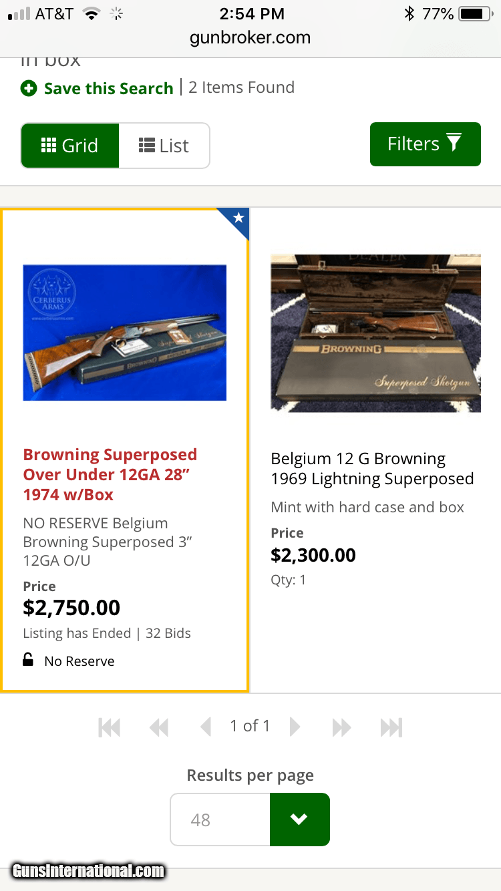The width and height of the screenshot is (501, 891).
Task: Expand results per page green arrow
Action: point(299,820)
